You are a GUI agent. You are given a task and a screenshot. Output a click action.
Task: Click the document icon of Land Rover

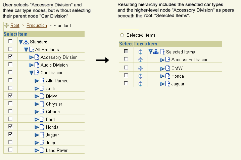(x=42, y=150)
